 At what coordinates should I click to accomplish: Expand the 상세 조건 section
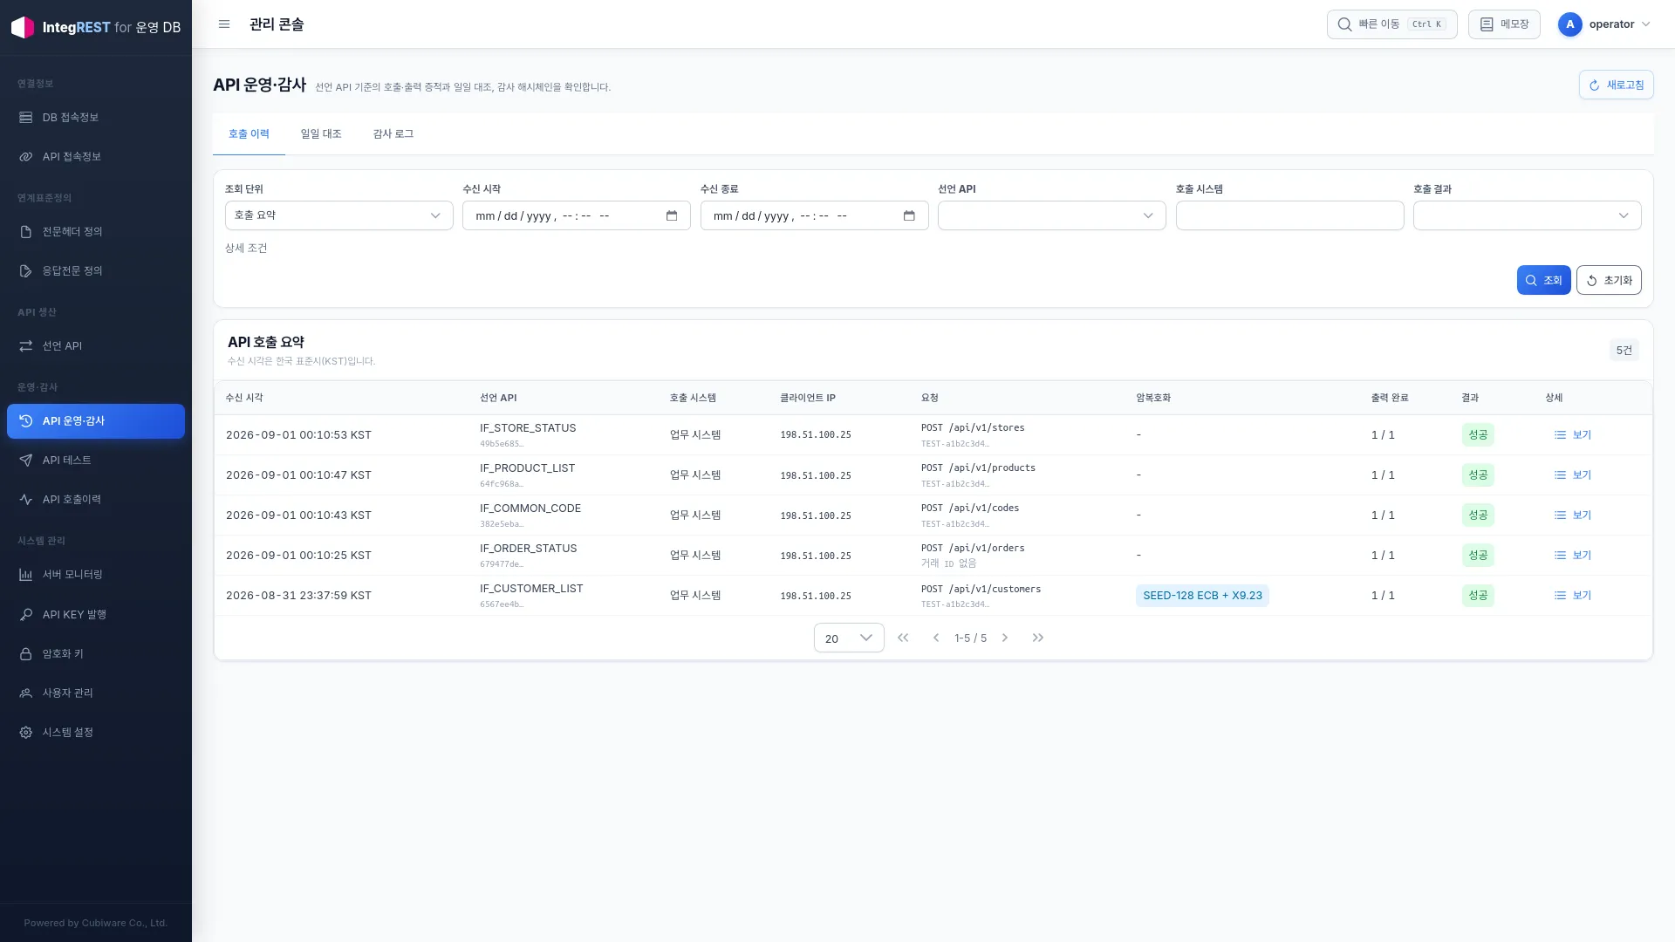click(x=246, y=248)
